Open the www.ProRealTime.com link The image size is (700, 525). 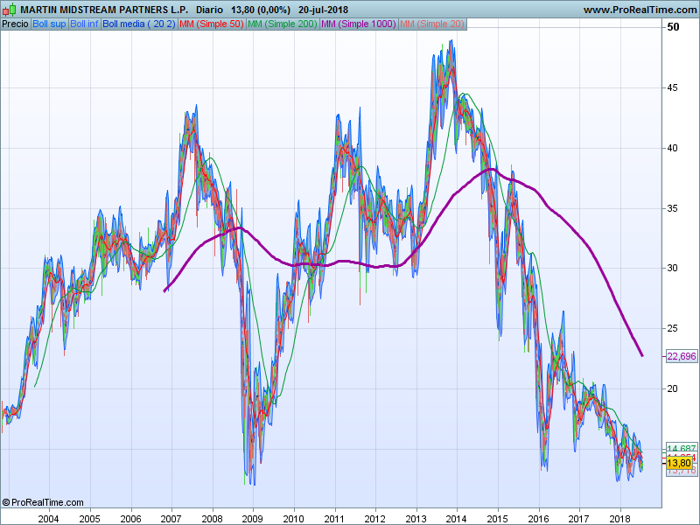coord(641,10)
